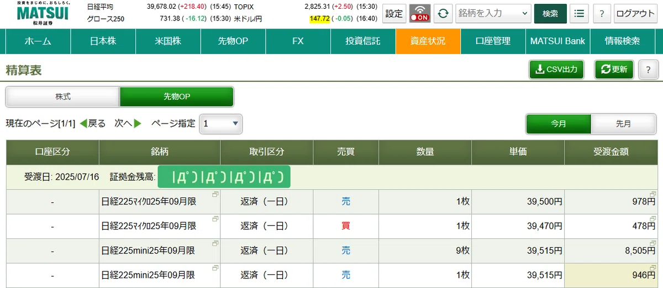Go forward with the 次へ link

click(x=128, y=124)
